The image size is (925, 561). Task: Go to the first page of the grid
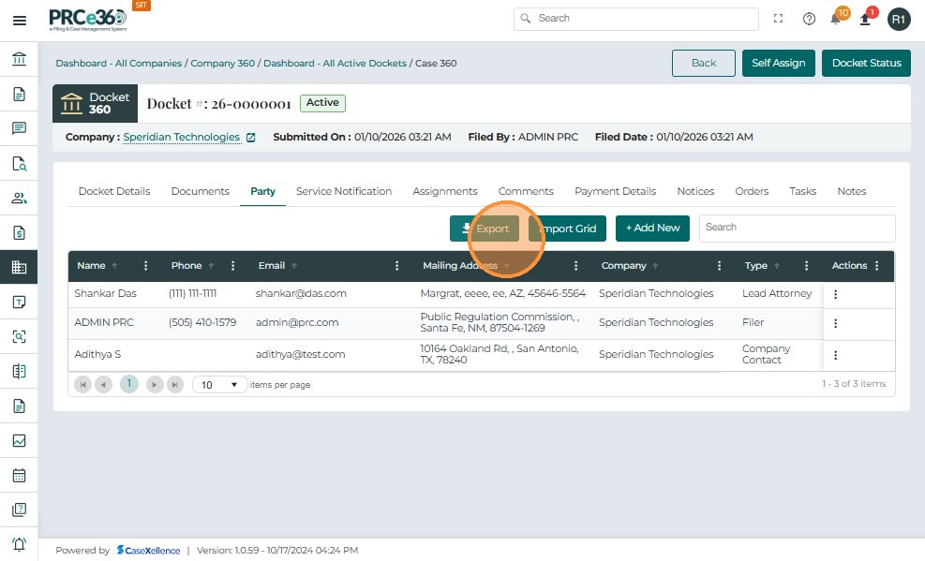point(83,385)
